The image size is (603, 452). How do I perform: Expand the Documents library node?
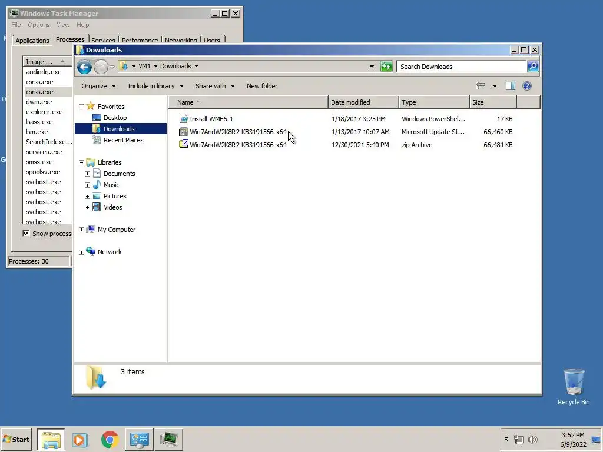point(87,174)
